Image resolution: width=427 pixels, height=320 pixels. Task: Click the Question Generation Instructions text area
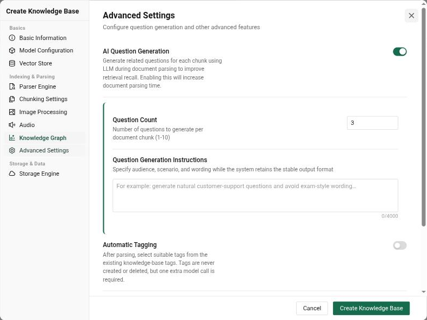255,196
